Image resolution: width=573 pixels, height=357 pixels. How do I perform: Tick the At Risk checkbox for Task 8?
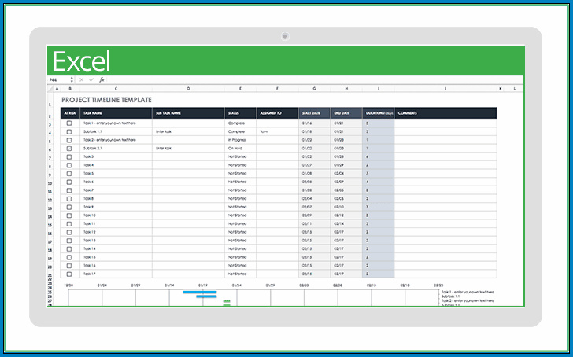coord(69,199)
